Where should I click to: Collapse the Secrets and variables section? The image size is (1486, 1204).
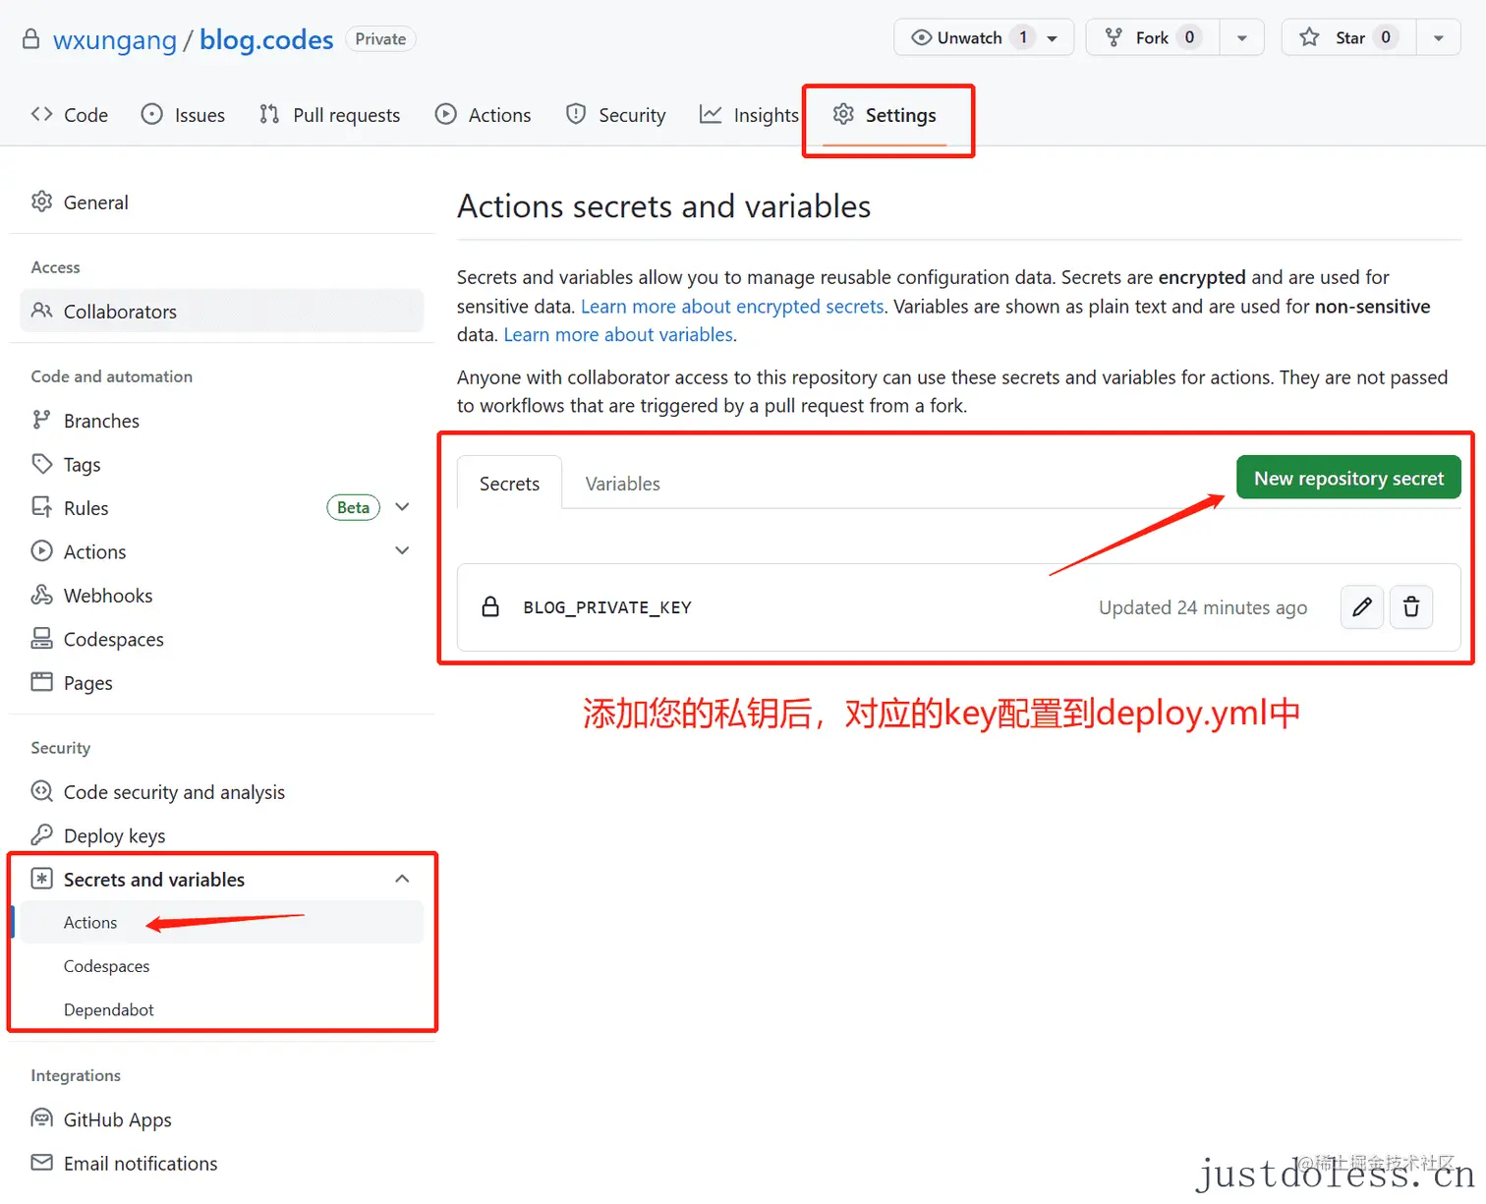pos(402,878)
